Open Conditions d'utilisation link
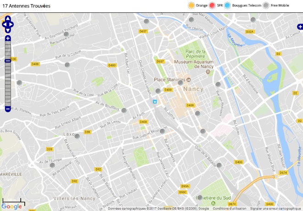This screenshot has width=303, height=211. coord(233,208)
